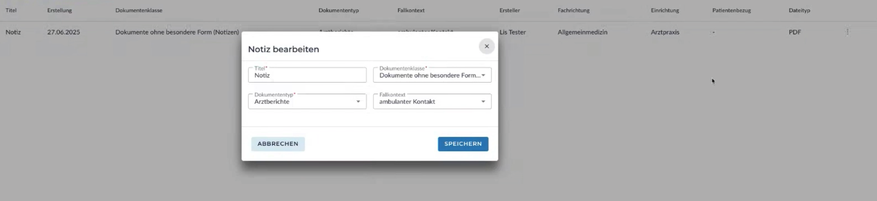Click the Lis Tester cell in the row
877x201 pixels.
[512, 32]
